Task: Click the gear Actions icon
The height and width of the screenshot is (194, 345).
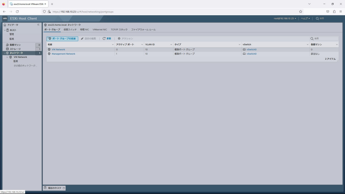Action: pos(119,39)
